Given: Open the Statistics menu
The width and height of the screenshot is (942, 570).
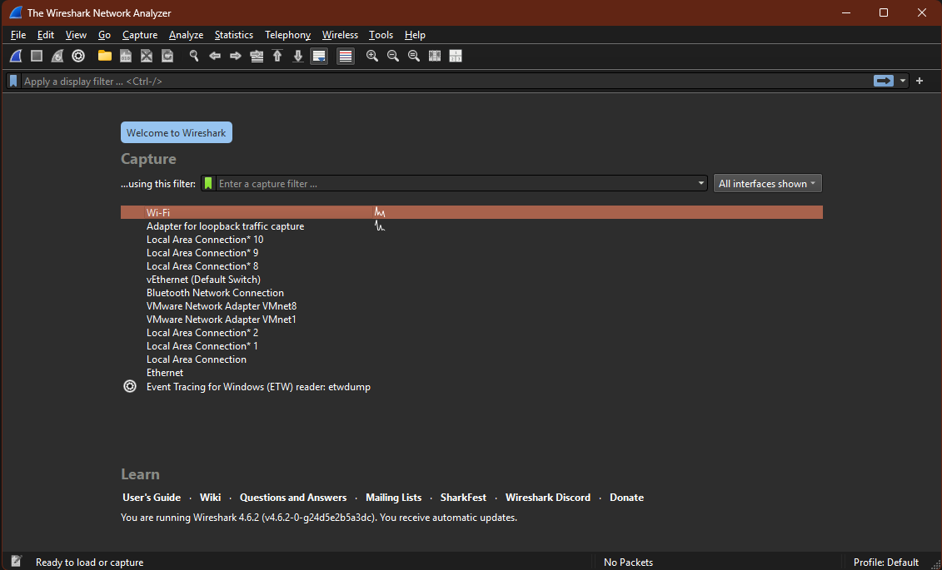Looking at the screenshot, I should click(233, 35).
